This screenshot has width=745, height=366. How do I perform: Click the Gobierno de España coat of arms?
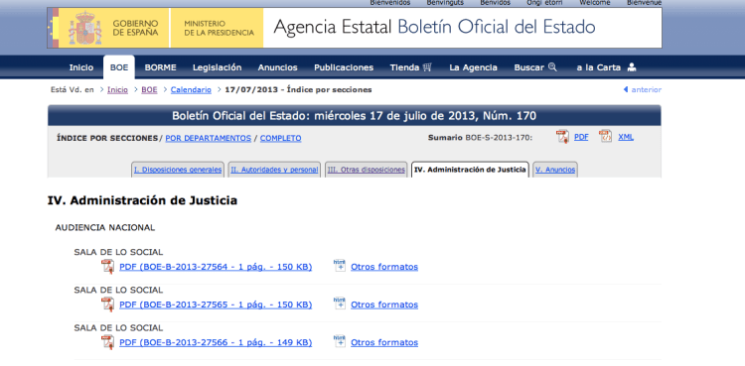pyautogui.click(x=85, y=28)
